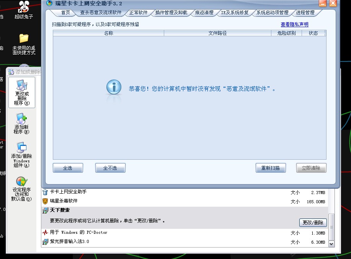351x259 pixels.
Task: Open the 查看隐私声明 link
Action: pyautogui.click(x=295, y=24)
